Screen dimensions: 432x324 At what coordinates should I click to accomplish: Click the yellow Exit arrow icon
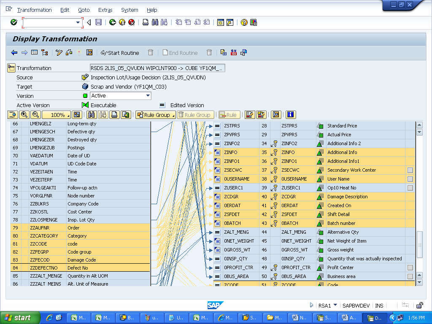[122, 22]
